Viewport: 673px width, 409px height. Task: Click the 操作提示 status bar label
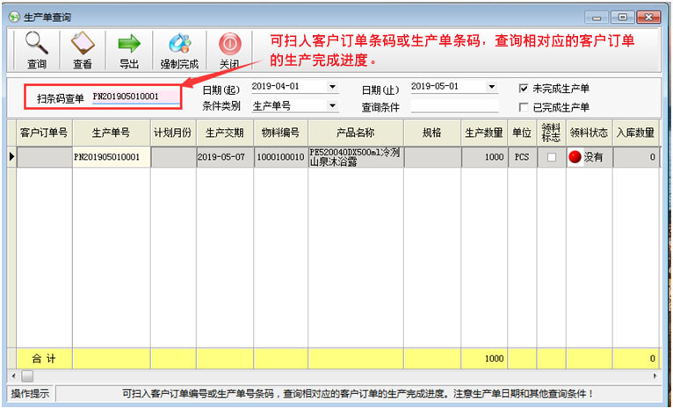[30, 393]
